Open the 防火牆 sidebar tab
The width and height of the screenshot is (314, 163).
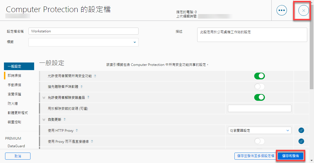coord(13,104)
